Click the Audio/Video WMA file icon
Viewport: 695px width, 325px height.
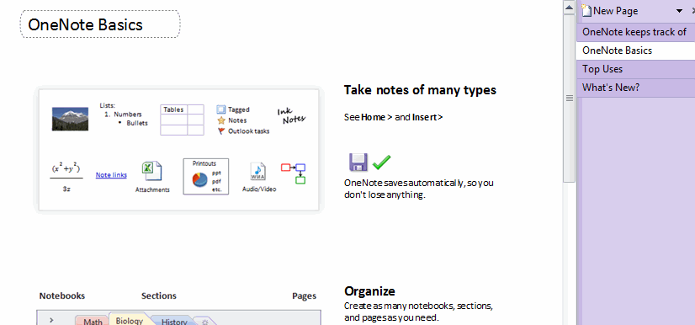pos(258,172)
